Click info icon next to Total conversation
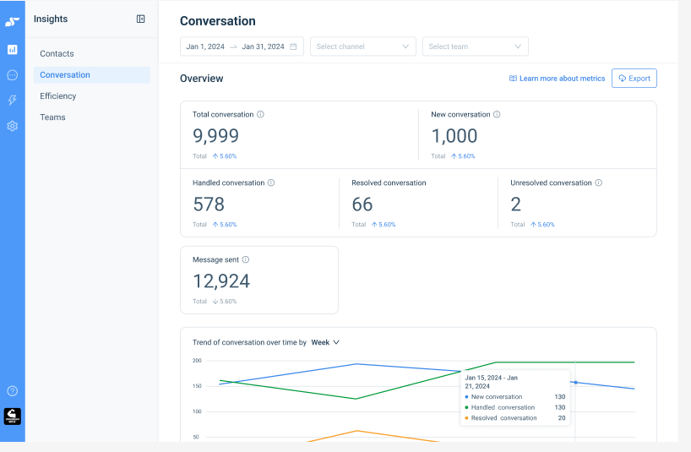This screenshot has height=452, width=691. coord(260,114)
